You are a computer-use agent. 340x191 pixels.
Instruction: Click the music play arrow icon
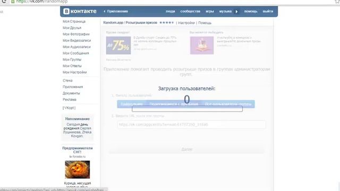point(236,11)
